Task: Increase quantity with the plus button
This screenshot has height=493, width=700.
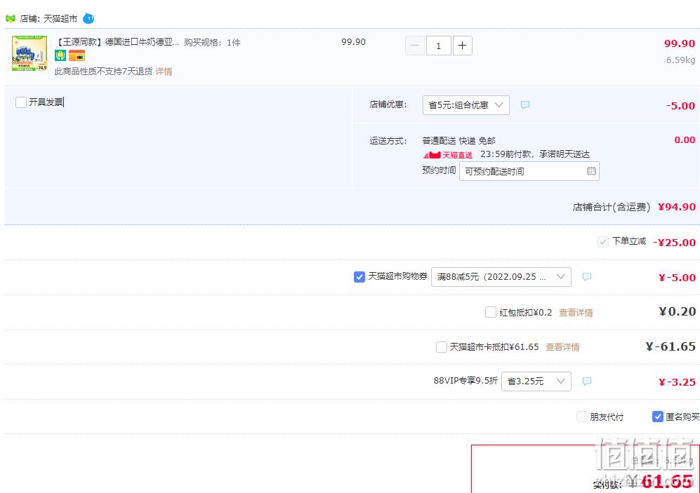Action: pyautogui.click(x=463, y=46)
